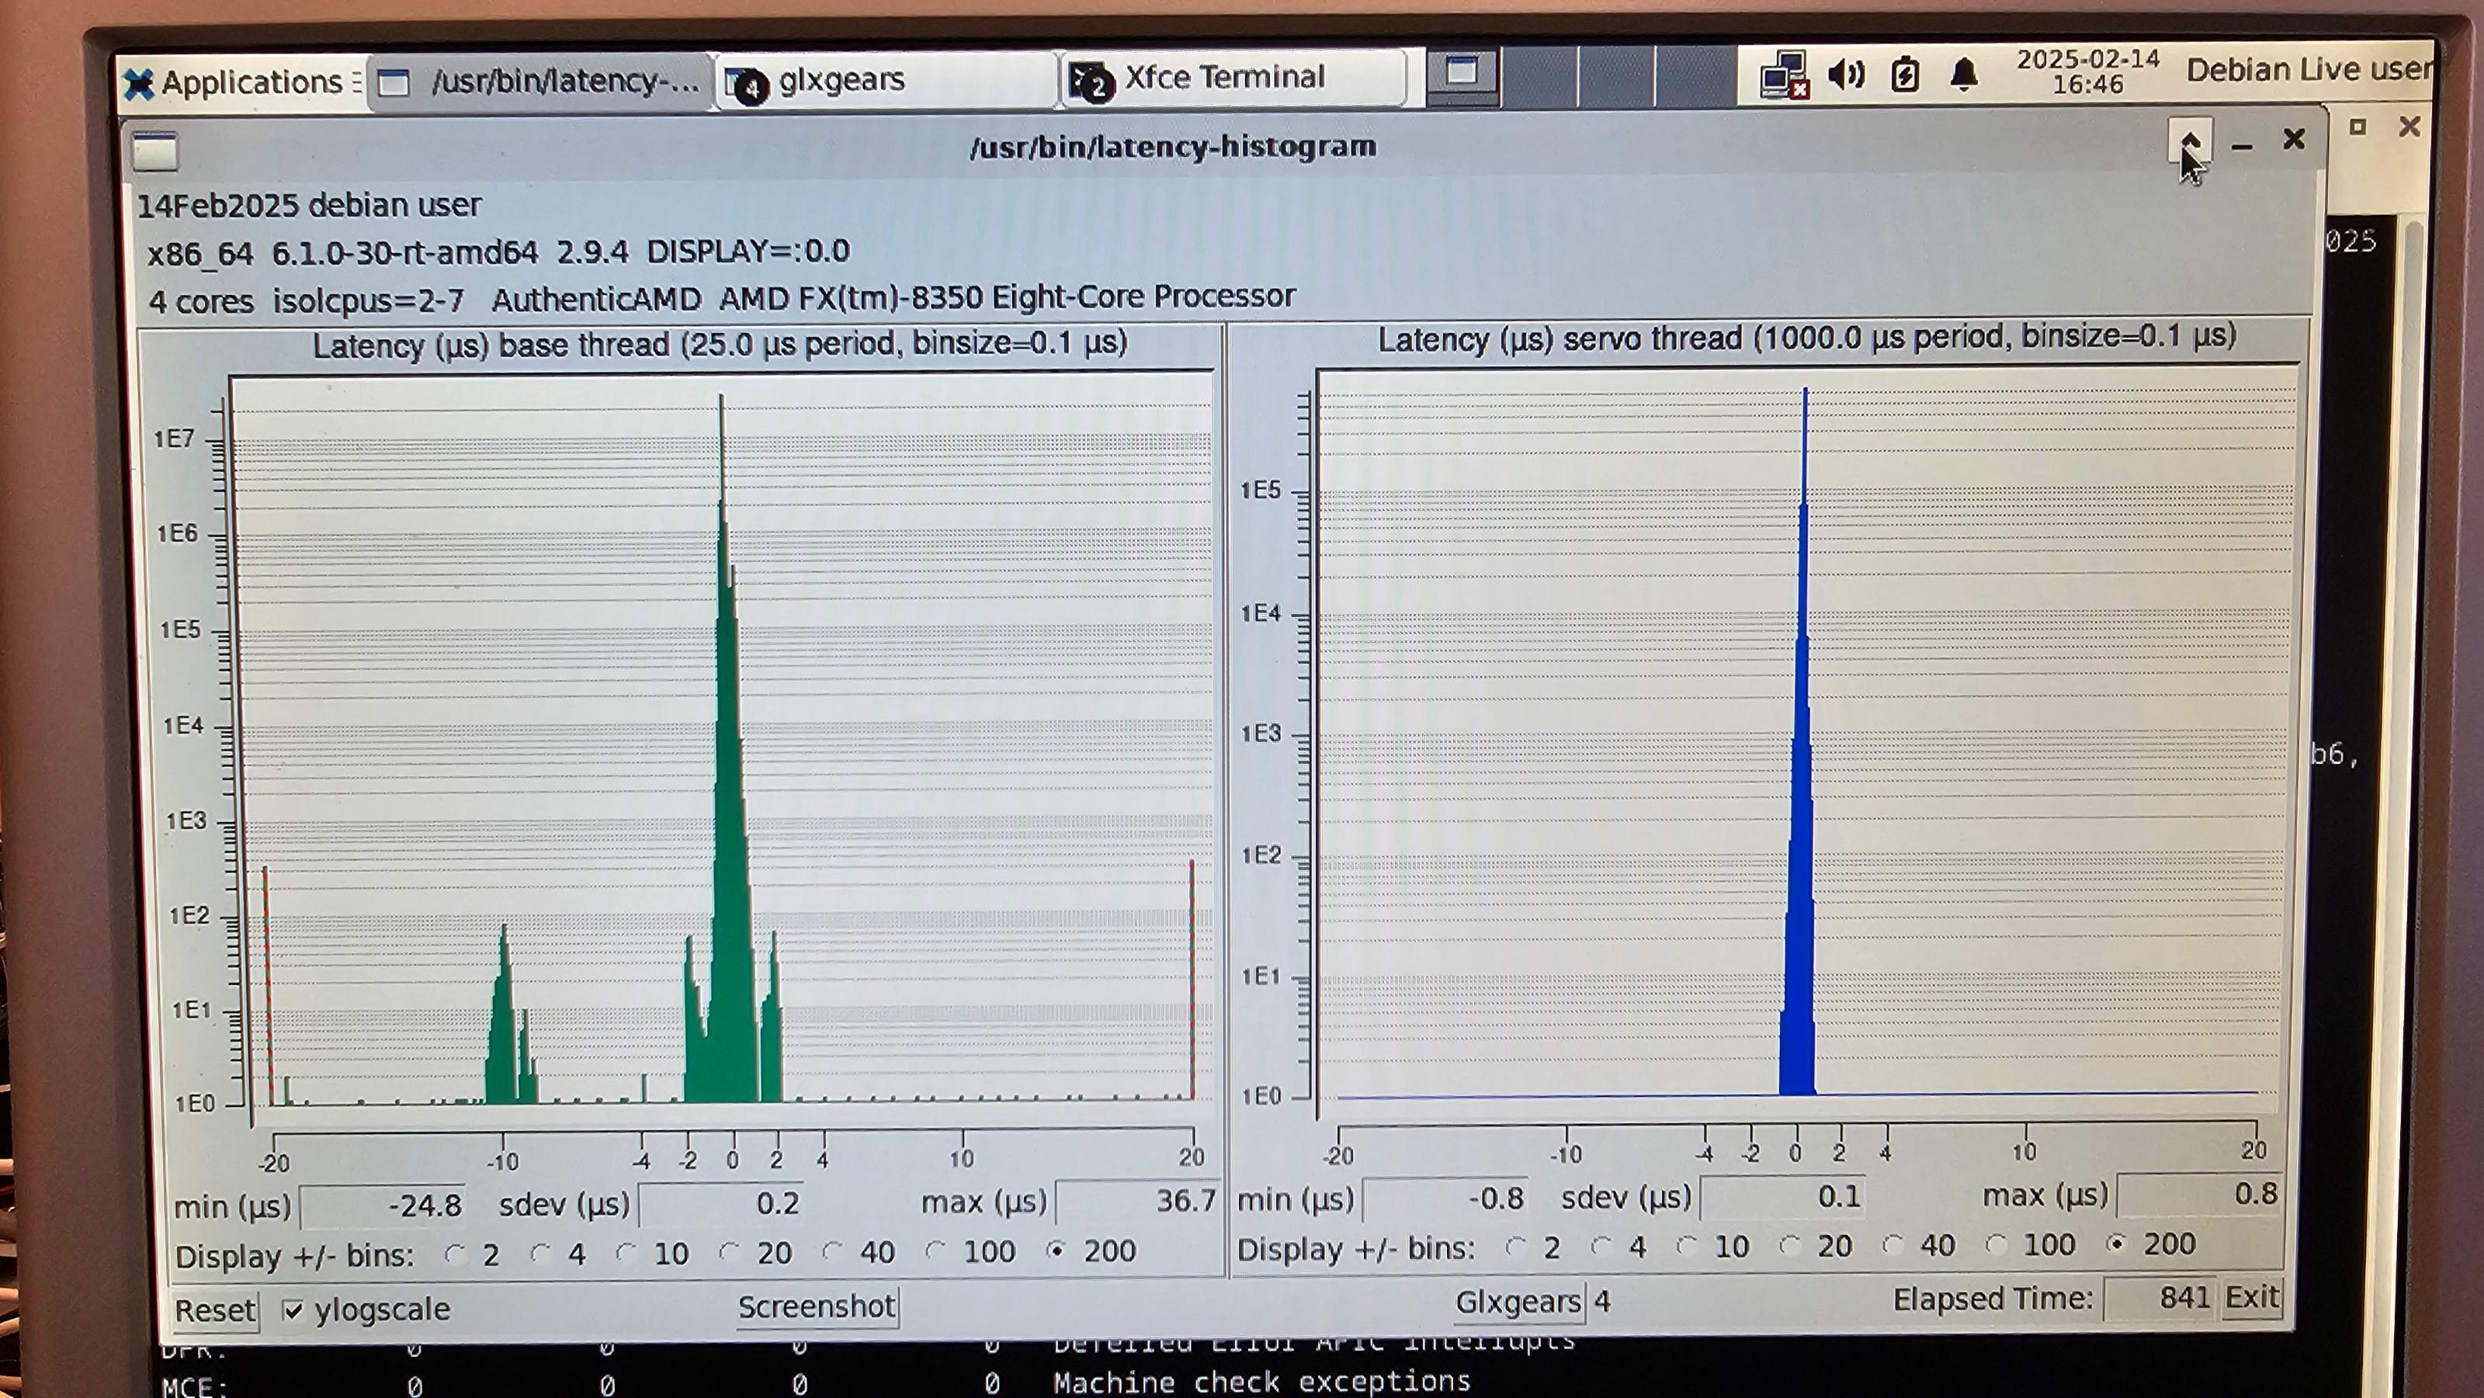Open the network connection tray icon

1784,75
